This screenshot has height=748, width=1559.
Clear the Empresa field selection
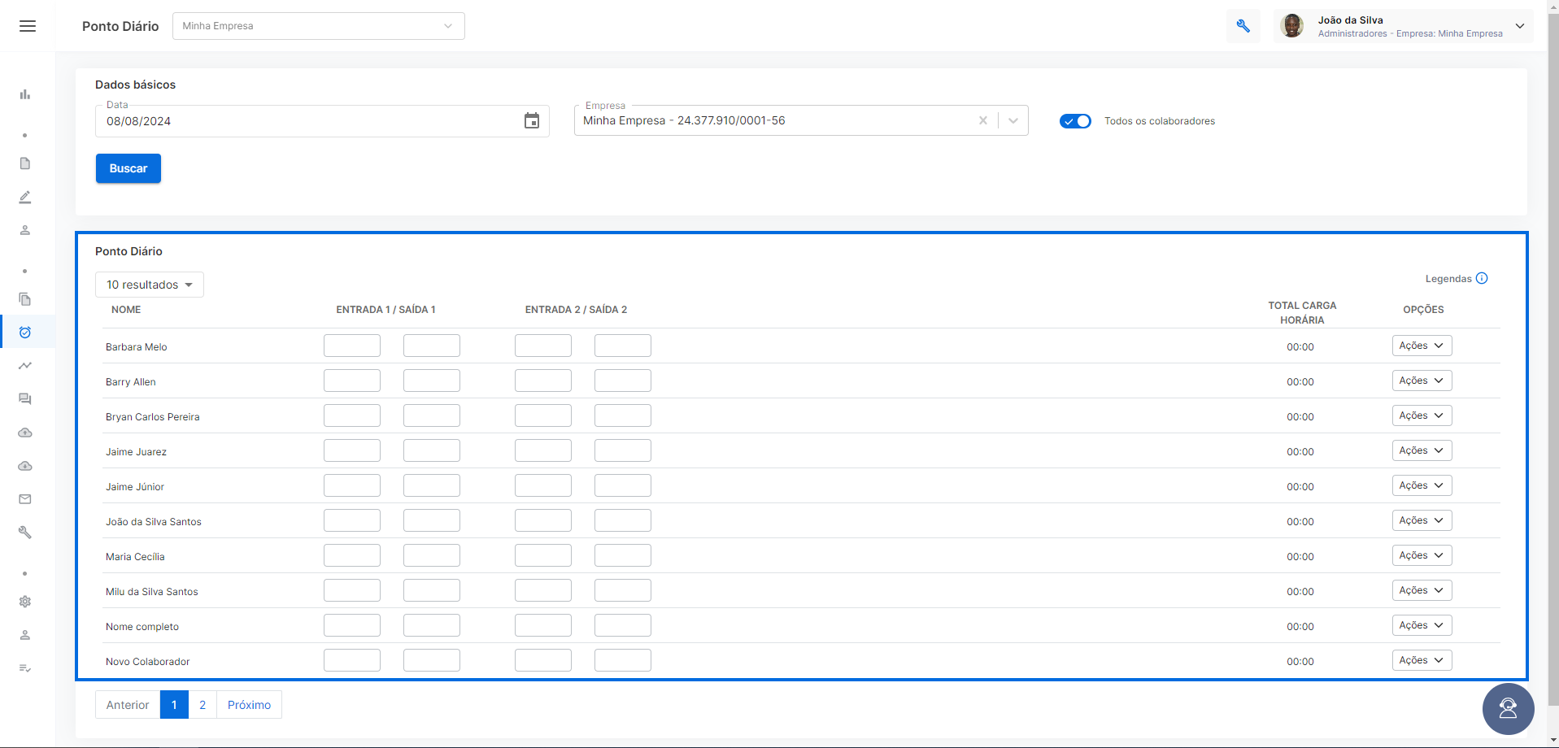point(983,120)
